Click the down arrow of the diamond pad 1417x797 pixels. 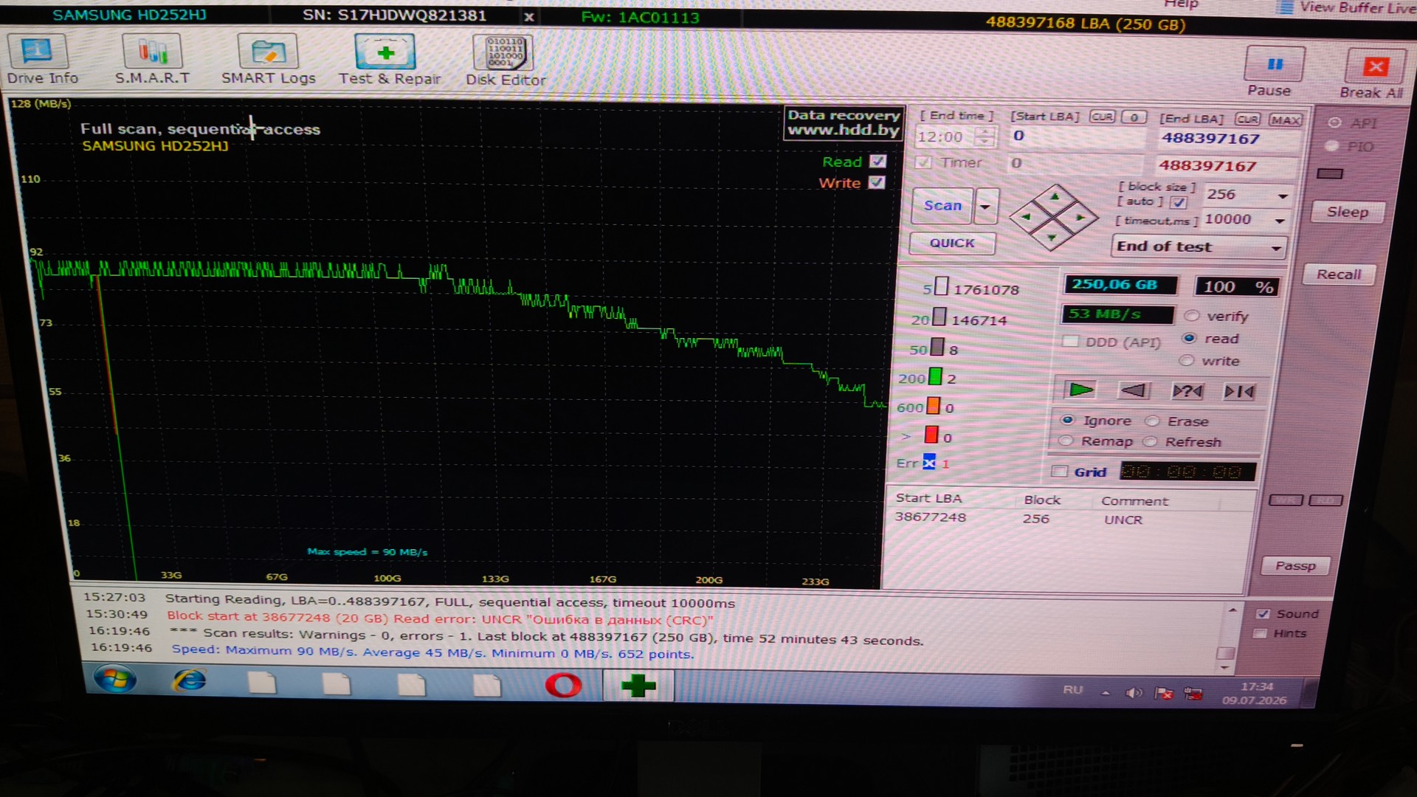point(1052,238)
